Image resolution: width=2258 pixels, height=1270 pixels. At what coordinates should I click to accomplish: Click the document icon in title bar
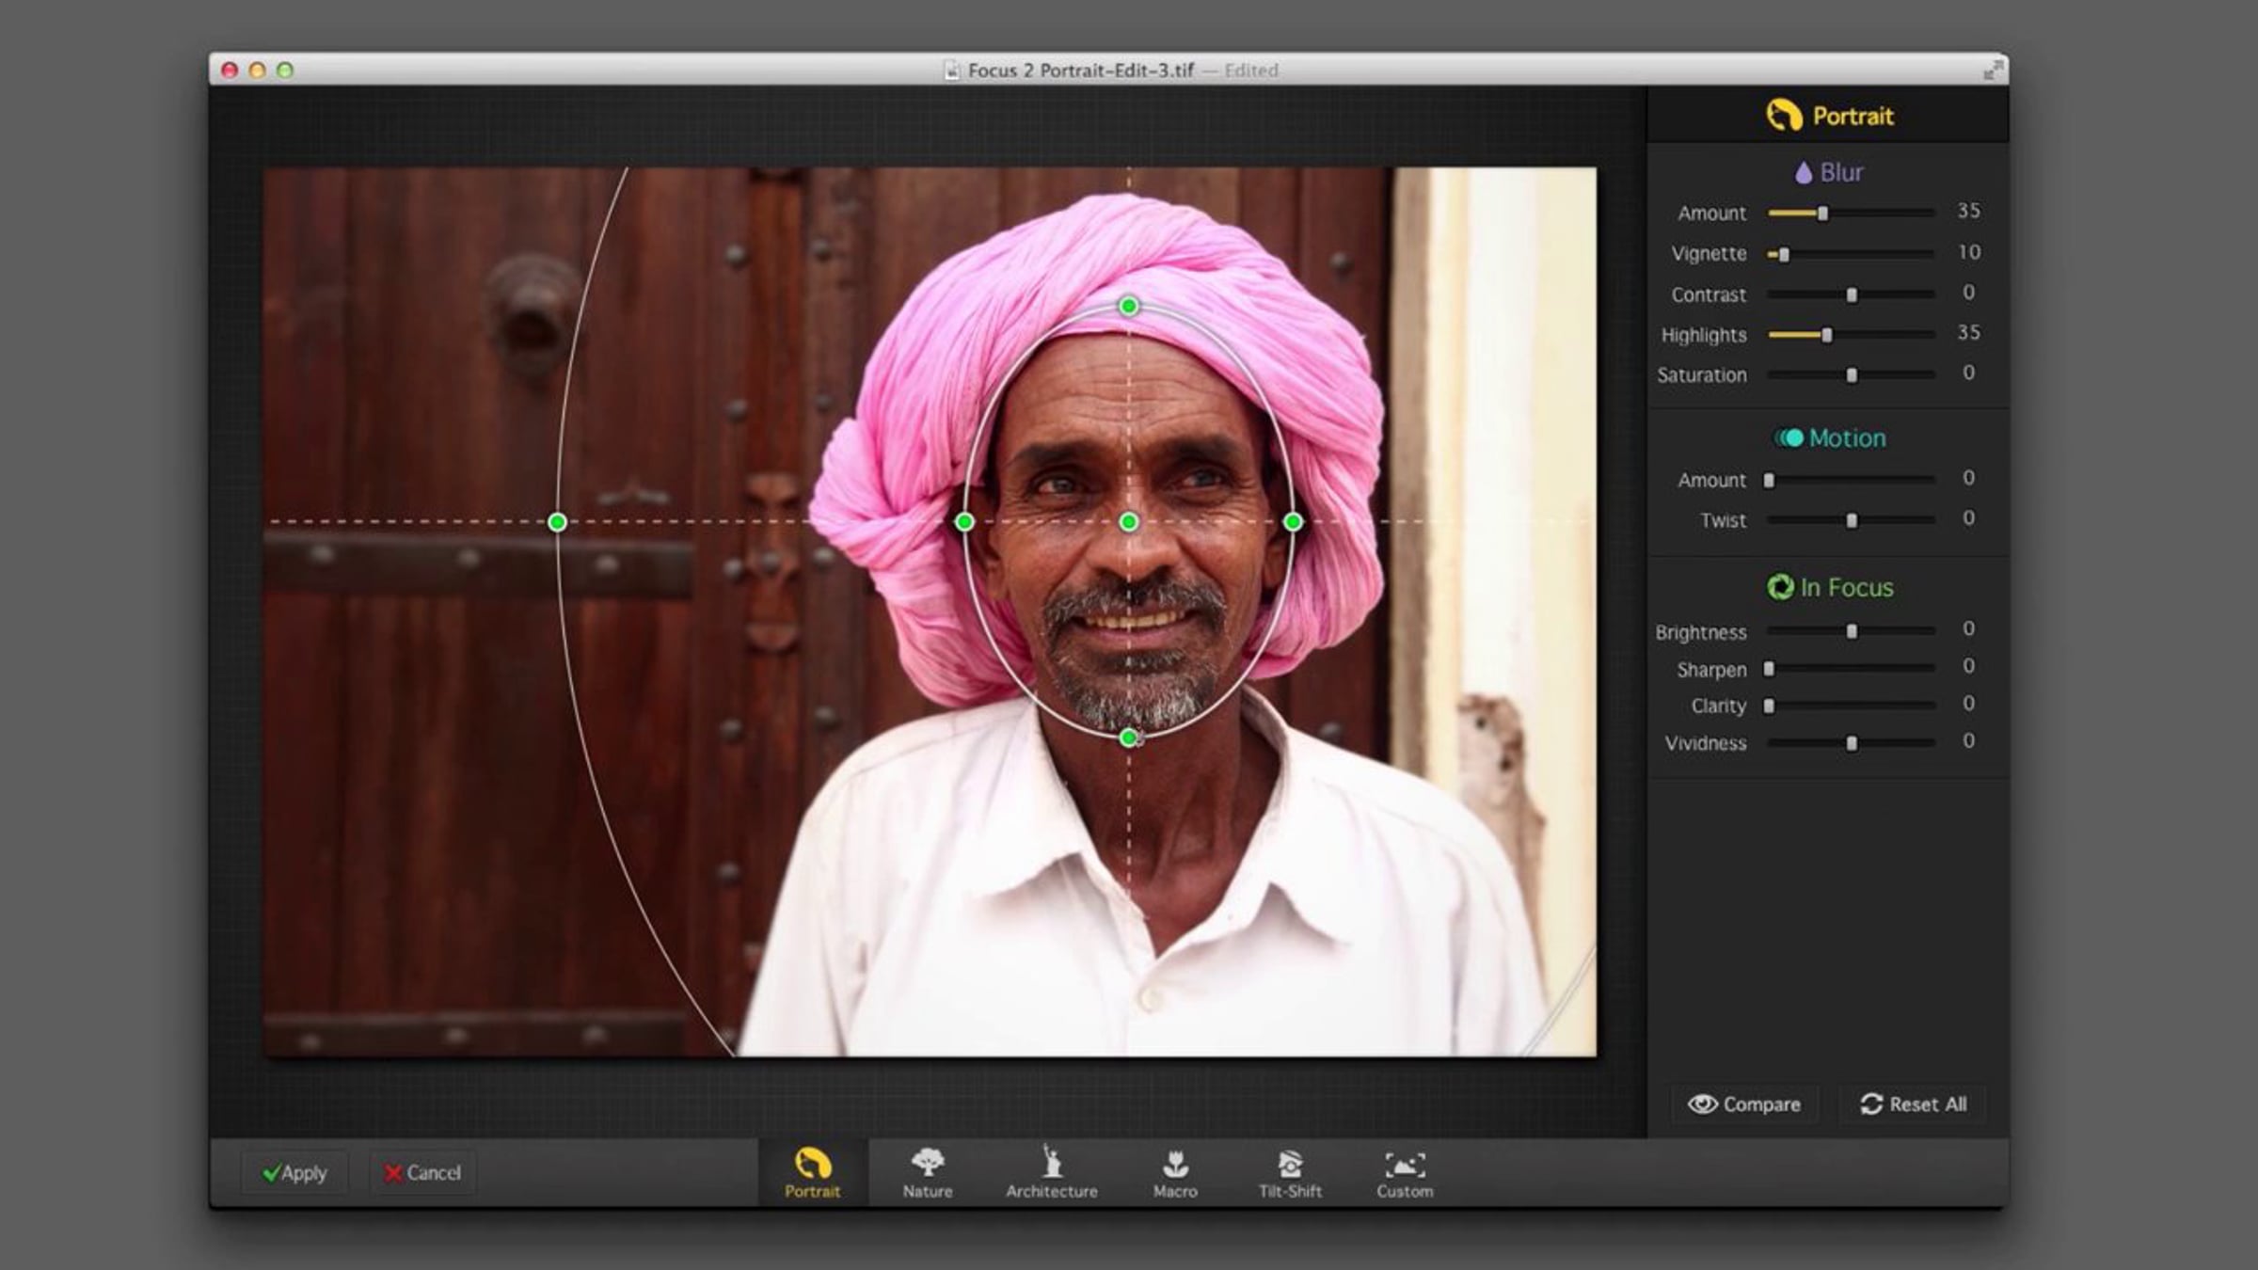pyautogui.click(x=952, y=71)
